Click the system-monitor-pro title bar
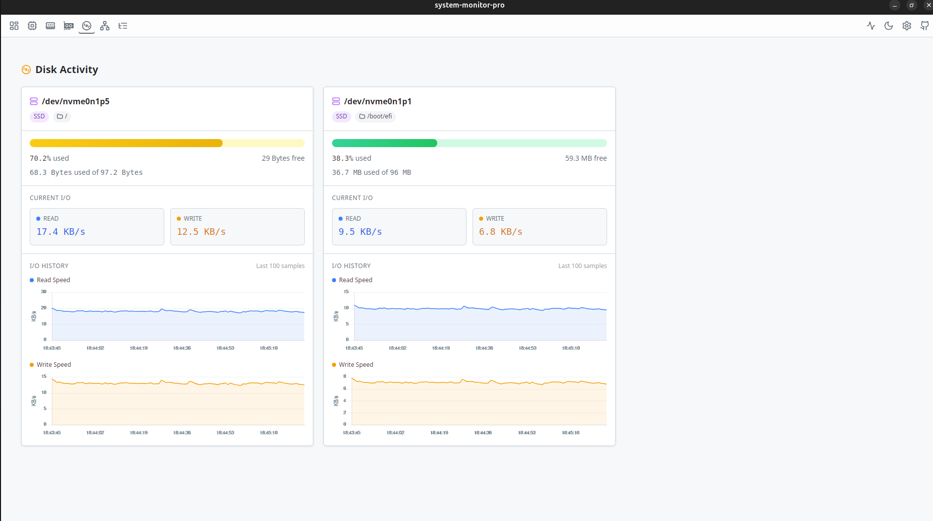Viewport: 933px width, 521px height. 469,5
